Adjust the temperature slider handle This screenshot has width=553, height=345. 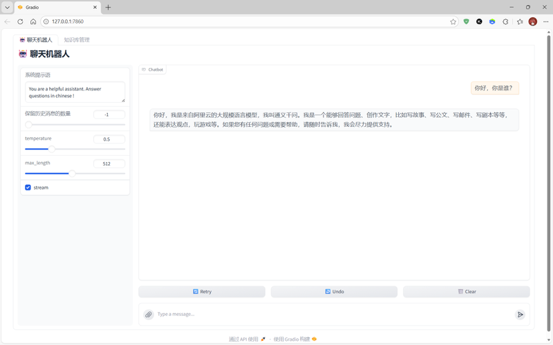51,149
